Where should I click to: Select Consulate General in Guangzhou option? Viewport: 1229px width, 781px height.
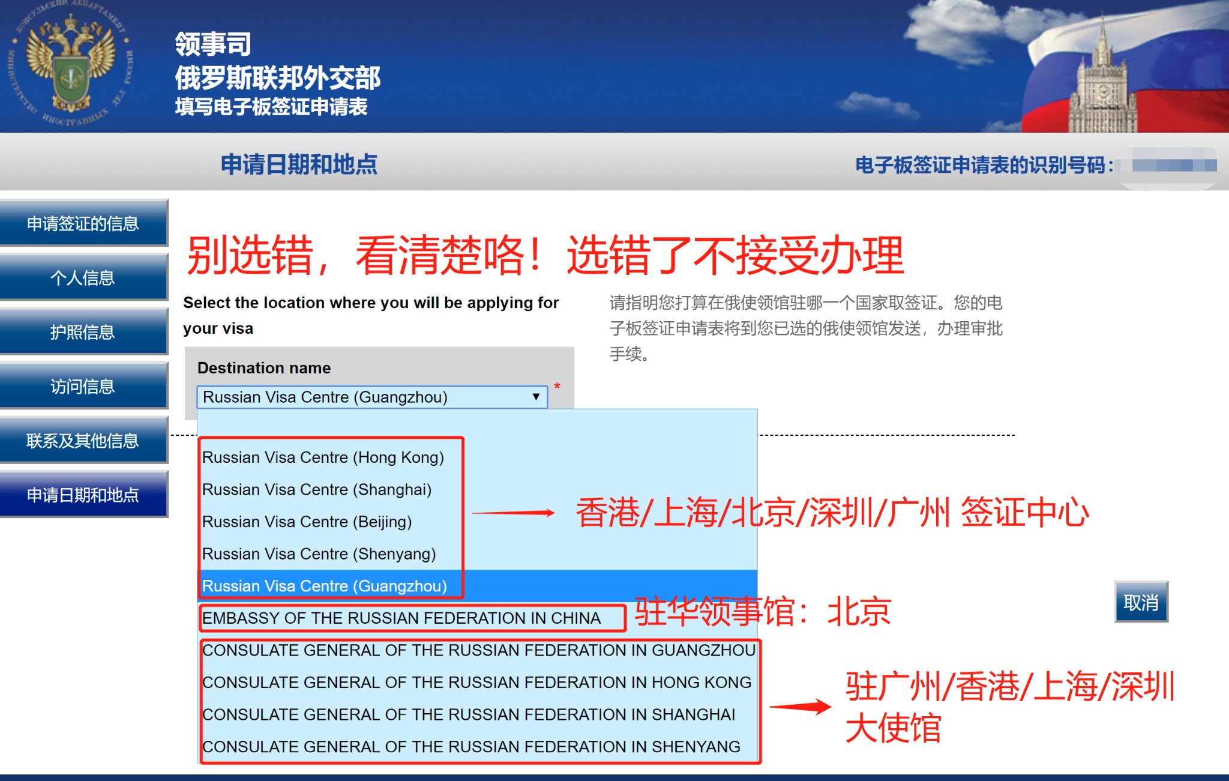[x=478, y=650]
